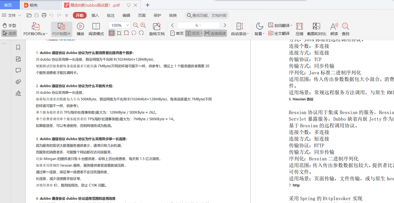Switch to 单页 single page view
The image size is (394, 203).
coord(177,33)
